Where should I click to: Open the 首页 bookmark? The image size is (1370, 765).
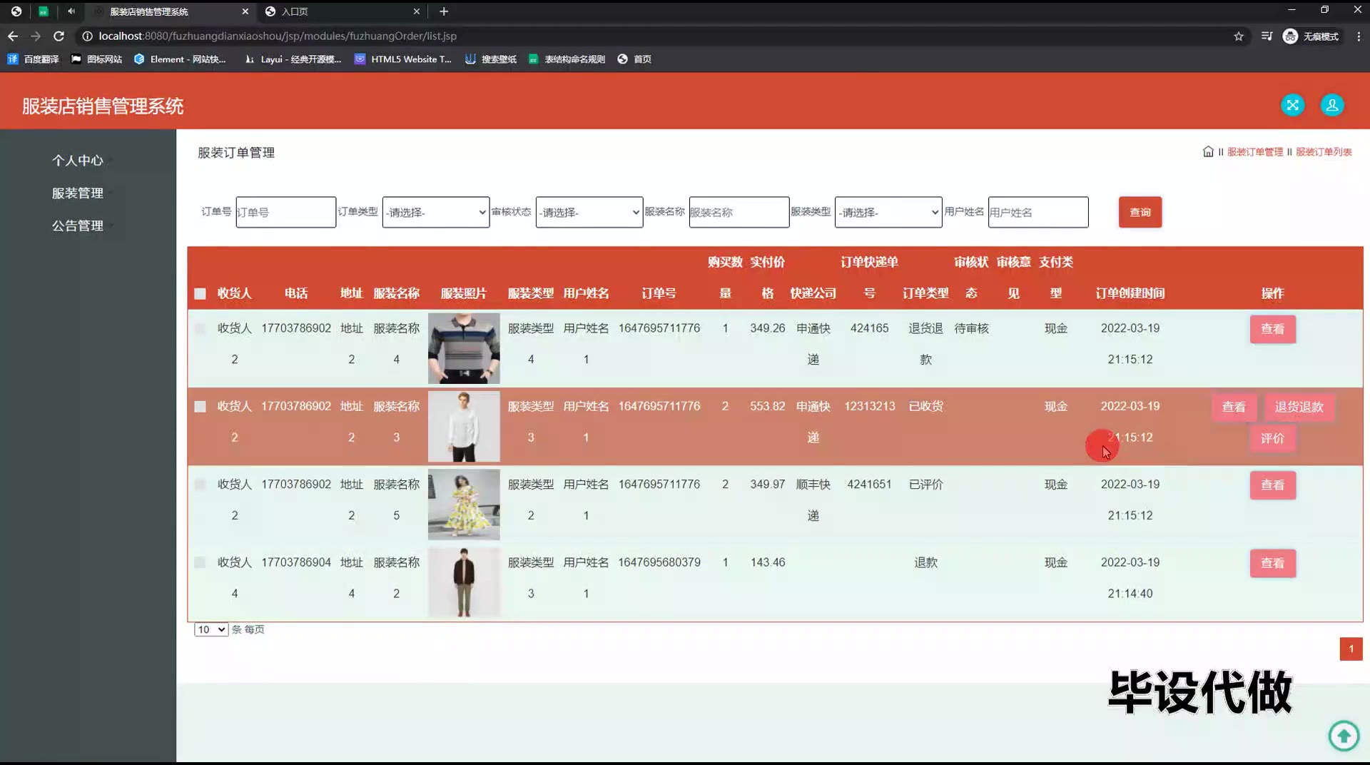coord(634,59)
